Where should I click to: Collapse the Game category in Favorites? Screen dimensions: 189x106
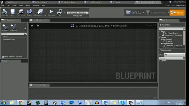pos(160,31)
